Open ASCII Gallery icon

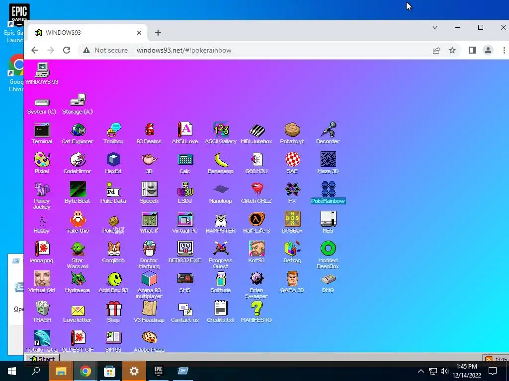point(221,130)
